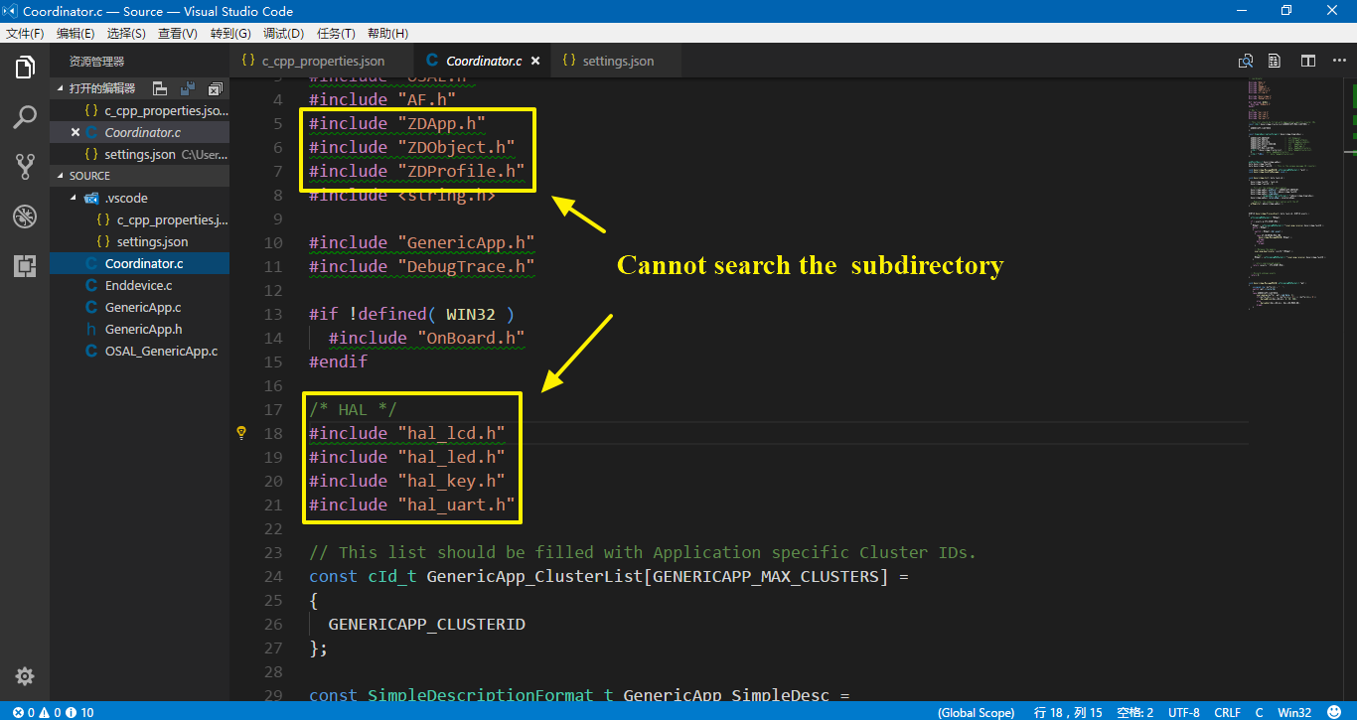Click the quick-fix lightbulb on line 18
Image resolution: width=1357 pixels, height=720 pixels.
pos(240,432)
